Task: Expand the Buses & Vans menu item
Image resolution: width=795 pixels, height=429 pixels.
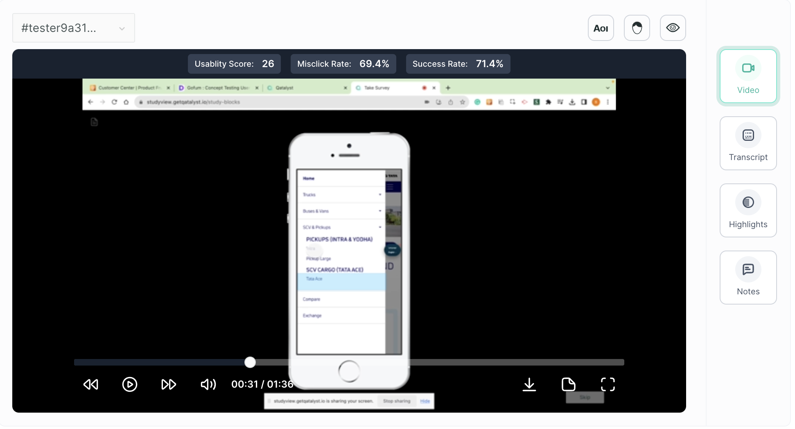Action: coord(341,211)
